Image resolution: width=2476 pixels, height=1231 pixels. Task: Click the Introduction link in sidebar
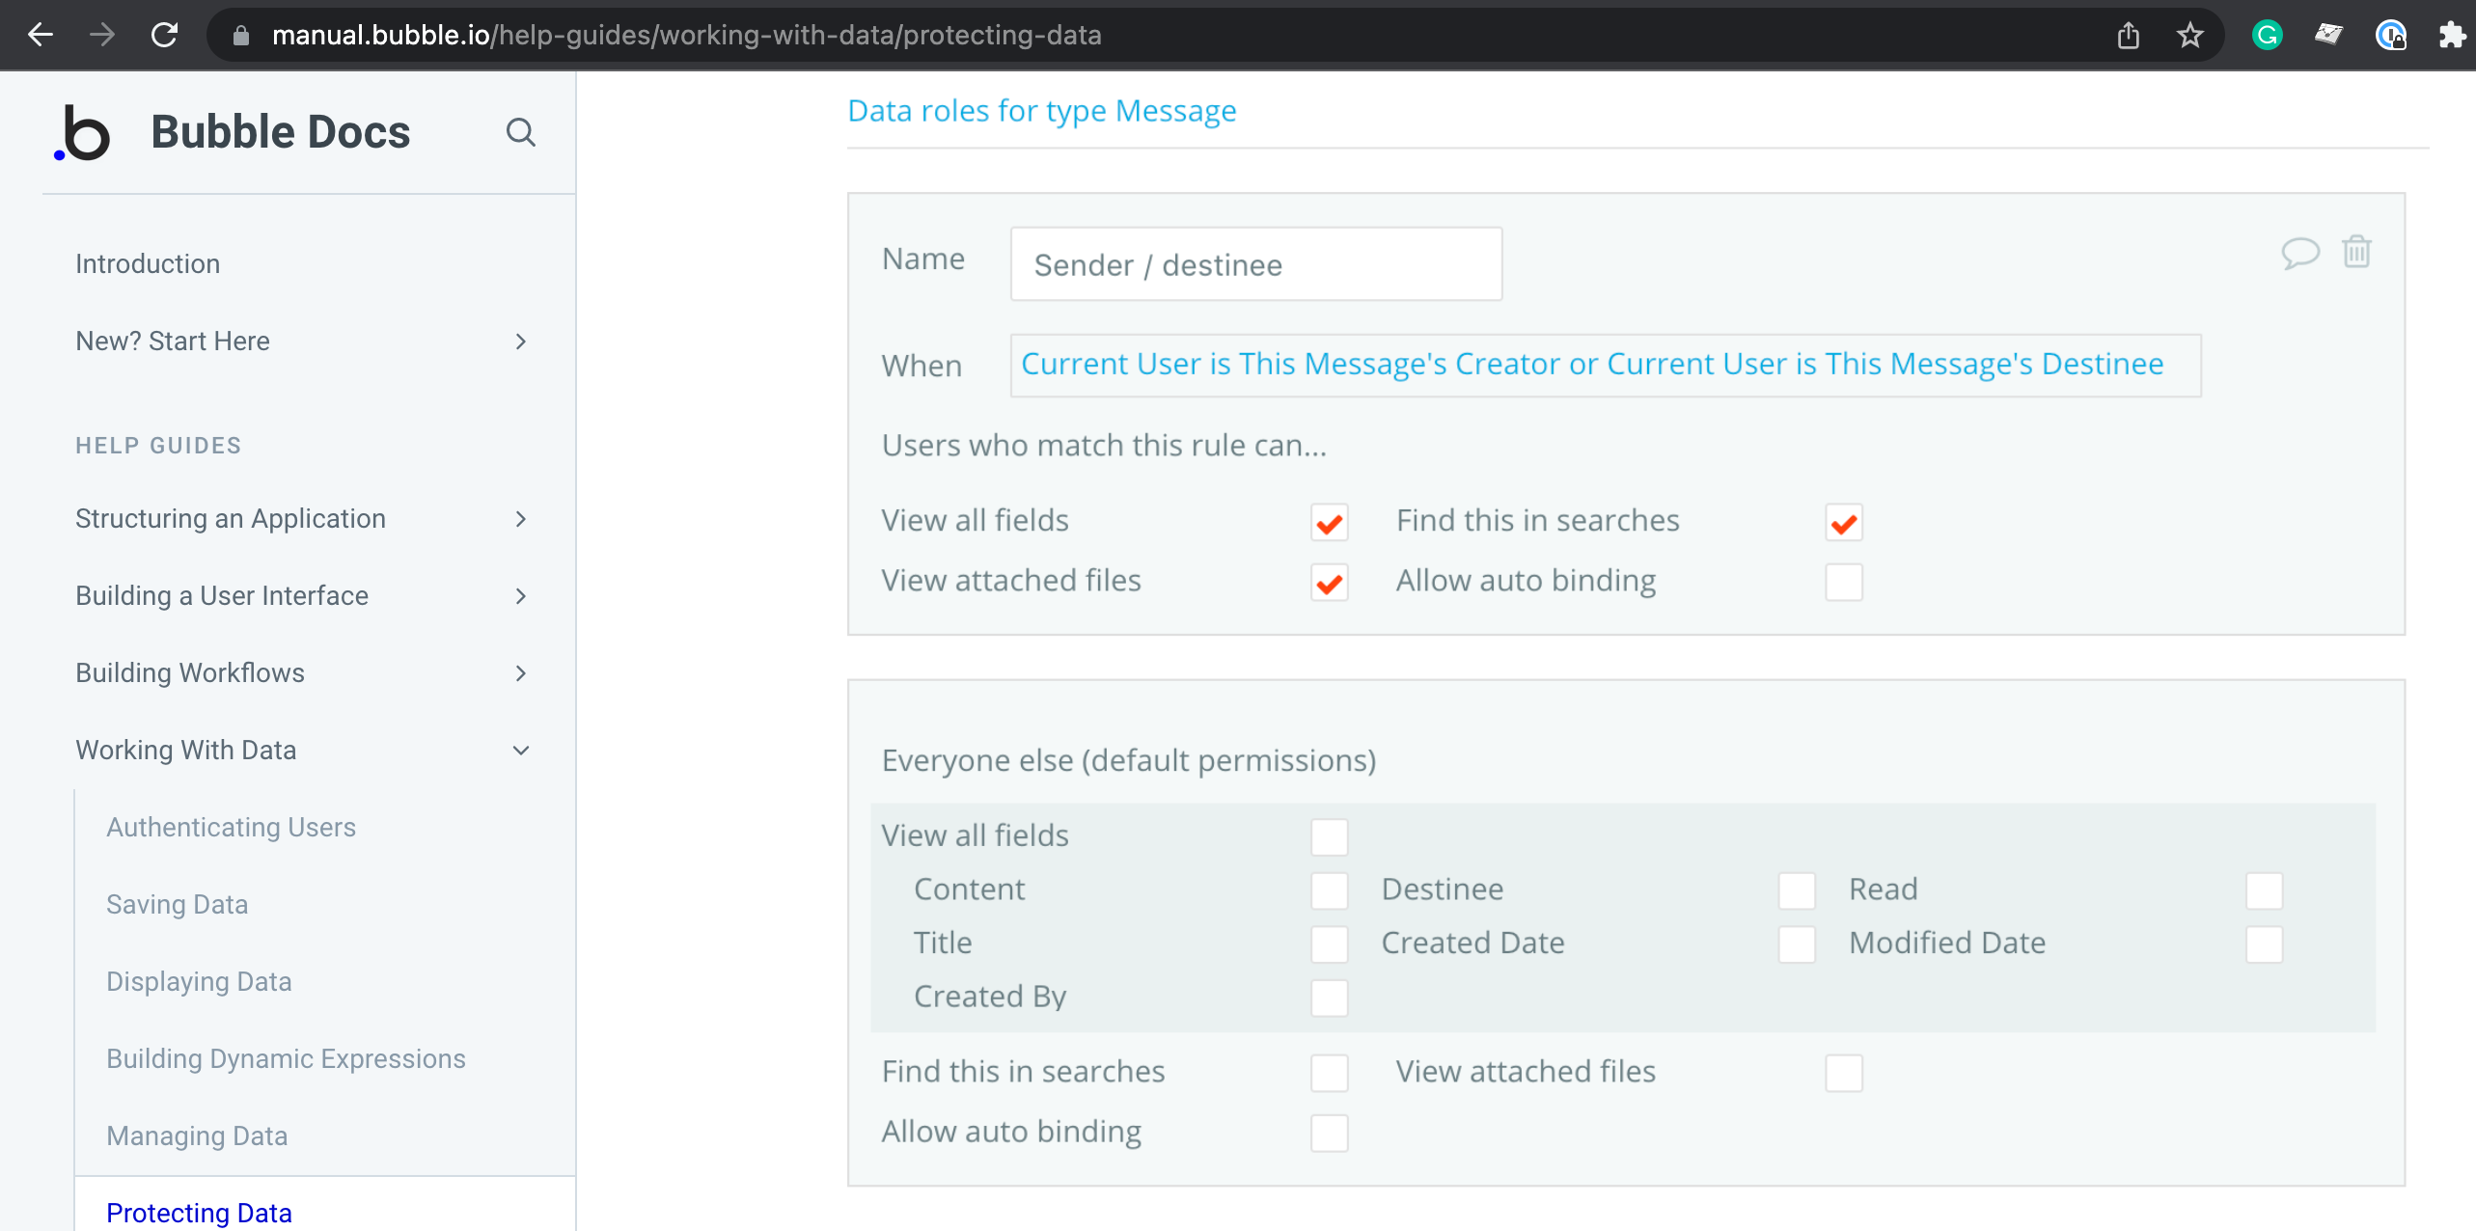(x=148, y=264)
